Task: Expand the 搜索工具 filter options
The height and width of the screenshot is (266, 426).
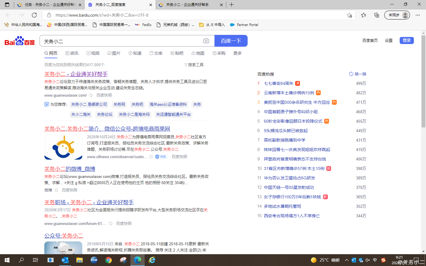Action: pyautogui.click(x=194, y=65)
